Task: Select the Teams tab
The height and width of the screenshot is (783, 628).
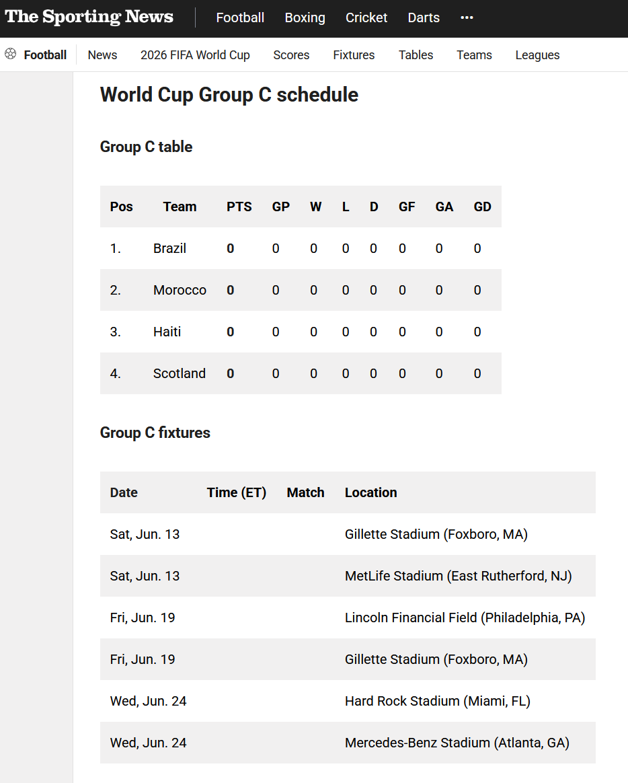Action: tap(474, 55)
